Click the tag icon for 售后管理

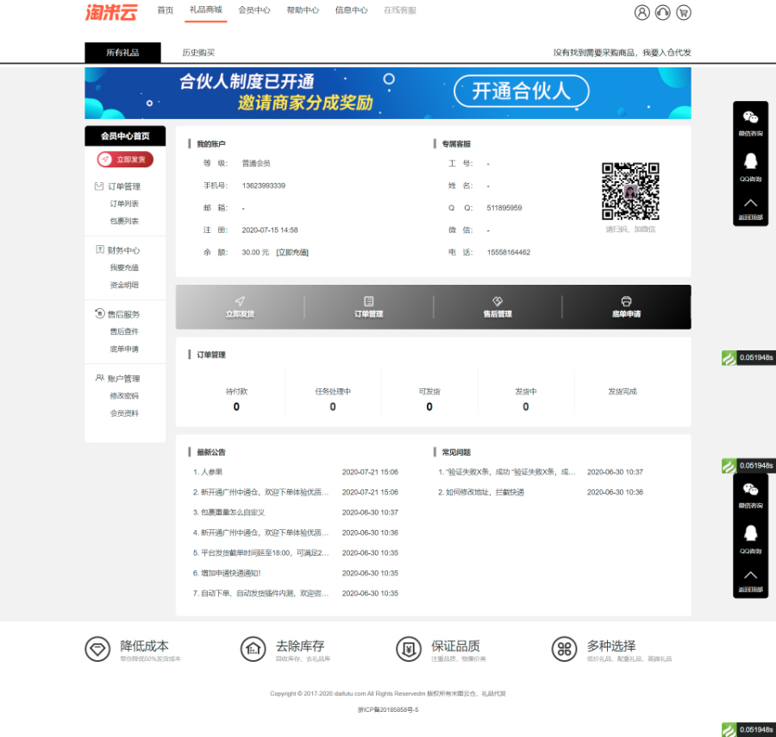click(x=498, y=300)
